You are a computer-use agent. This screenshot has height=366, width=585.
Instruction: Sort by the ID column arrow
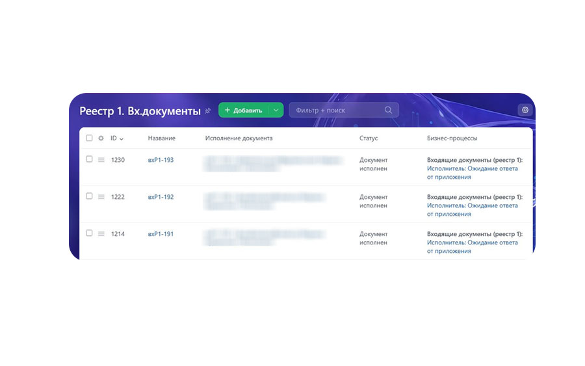click(x=122, y=138)
